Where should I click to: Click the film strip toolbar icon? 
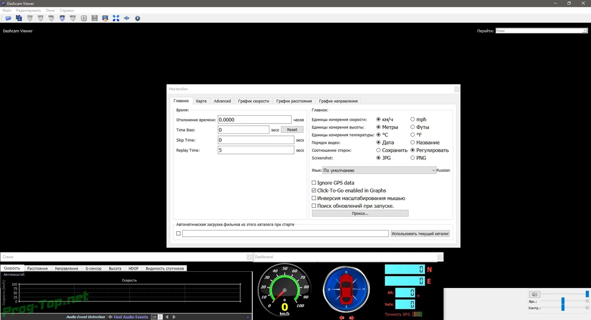(x=95, y=18)
